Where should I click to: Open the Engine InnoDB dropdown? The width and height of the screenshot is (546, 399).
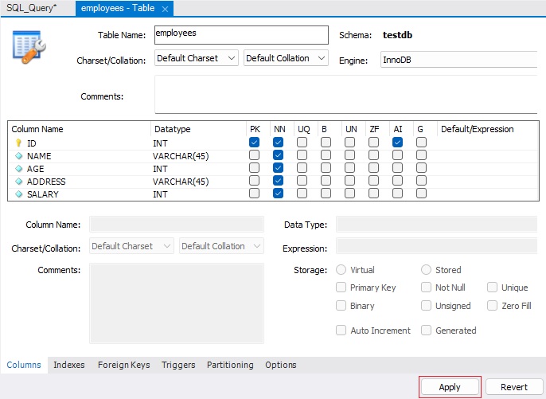458,60
